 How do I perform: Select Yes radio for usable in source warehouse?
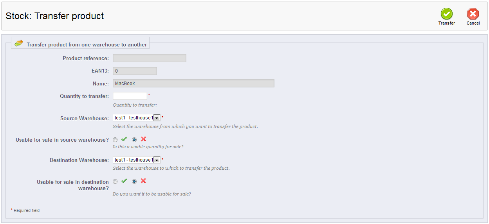[115, 139]
